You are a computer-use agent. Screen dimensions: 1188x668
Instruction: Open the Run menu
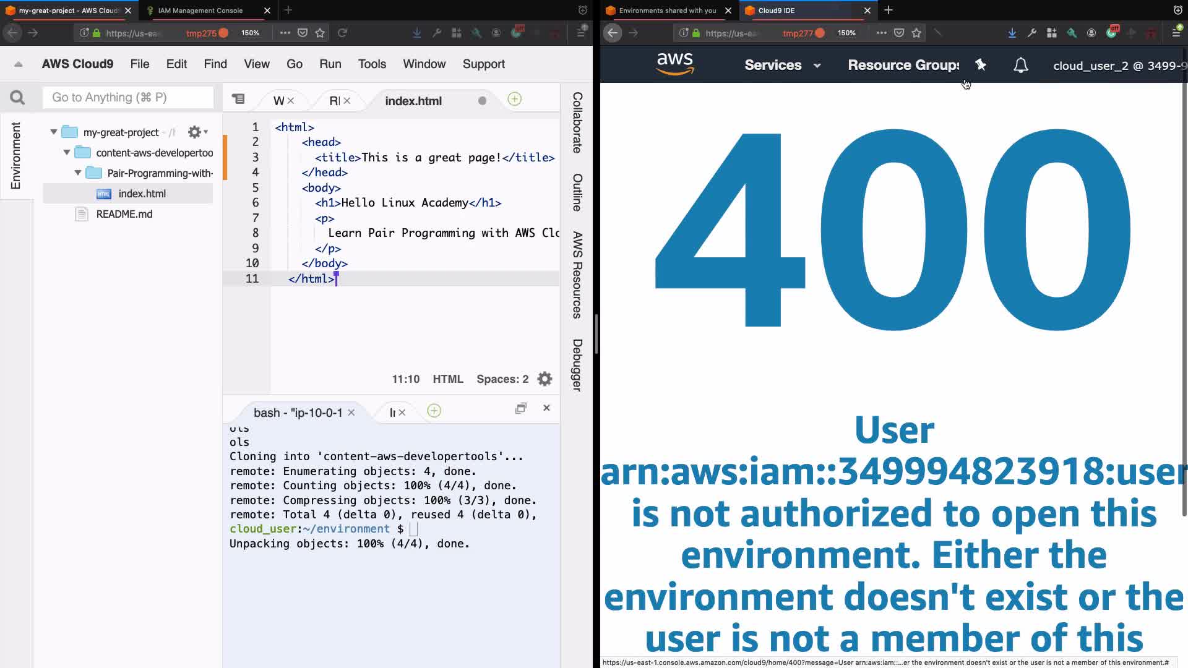coord(330,64)
